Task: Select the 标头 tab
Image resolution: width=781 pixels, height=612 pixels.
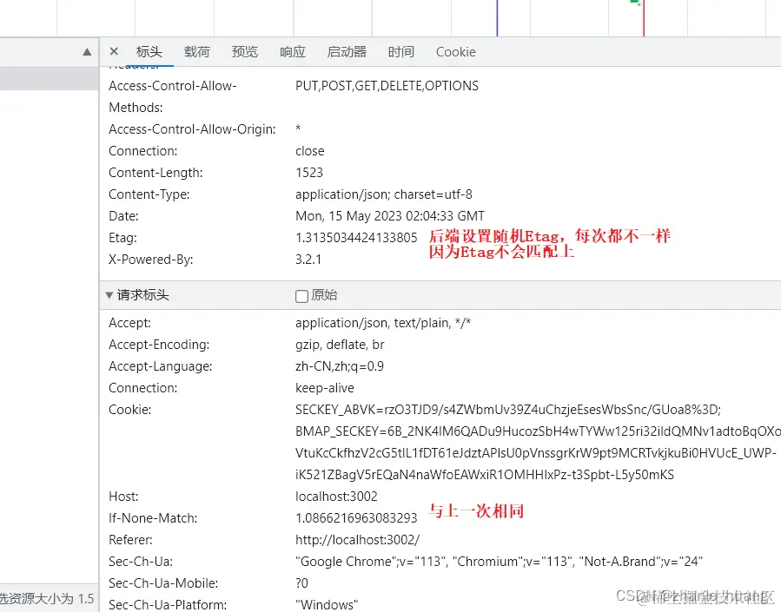Action: pos(149,52)
